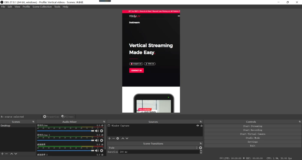
Task: Mute the 桌面音频 speaker icon
Action: [x=97, y=151]
